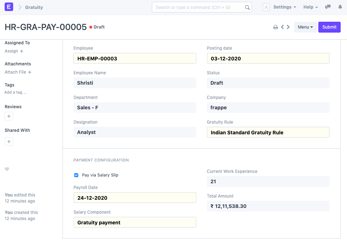Open the Settings dropdown
The width and height of the screenshot is (347, 244).
pos(284,7)
